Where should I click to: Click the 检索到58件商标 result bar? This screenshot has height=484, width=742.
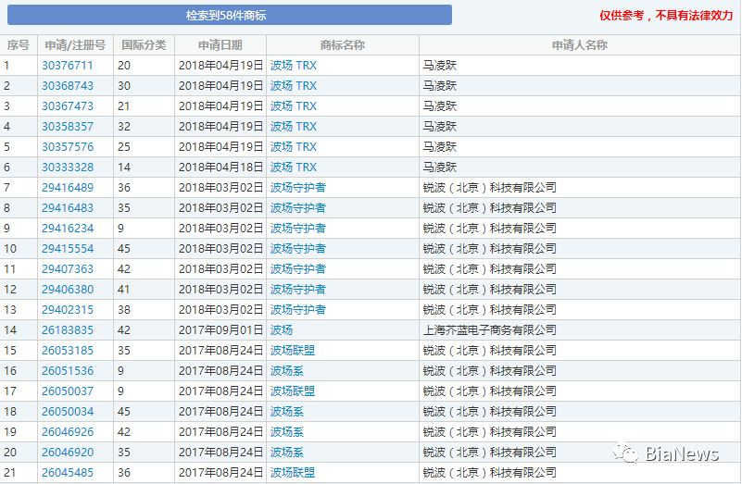pos(230,15)
